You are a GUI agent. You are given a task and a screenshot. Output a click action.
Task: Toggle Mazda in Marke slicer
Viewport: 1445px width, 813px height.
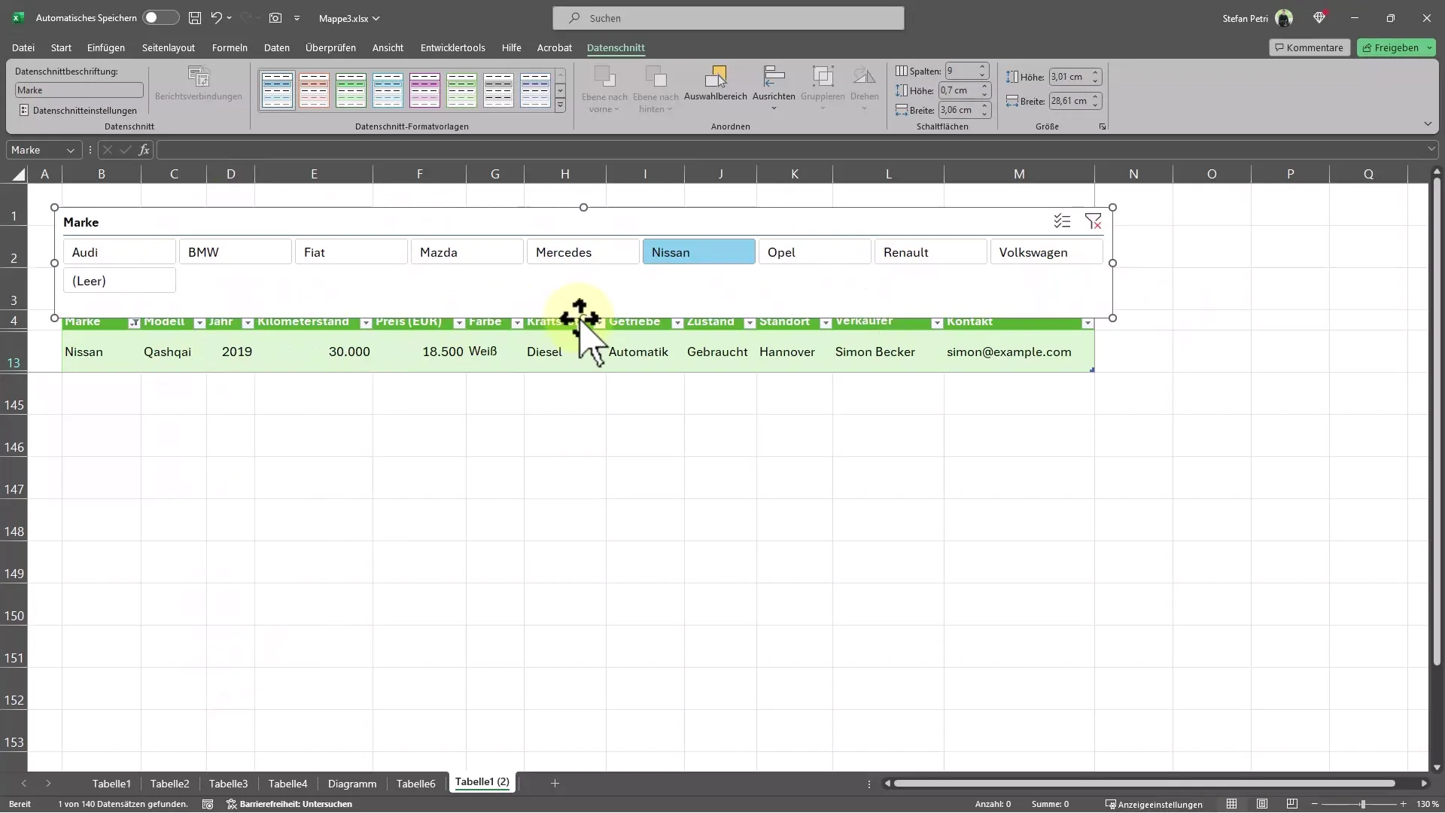coord(467,252)
